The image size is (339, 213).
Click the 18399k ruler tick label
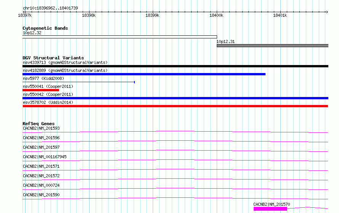152,15
